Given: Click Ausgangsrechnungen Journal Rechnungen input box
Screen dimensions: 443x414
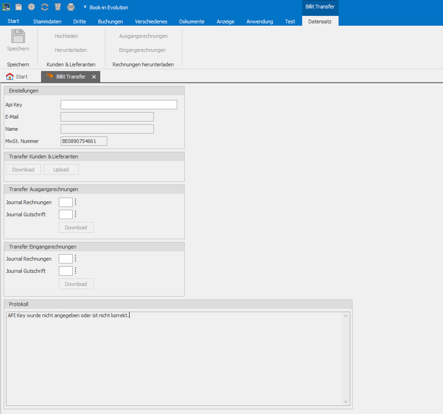Looking at the screenshot, I should [66, 202].
